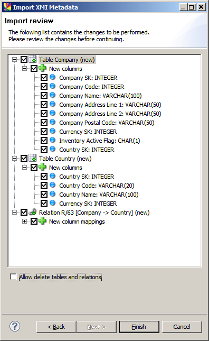Select the 'Table Company (new)' row

pyautogui.click(x=67, y=60)
